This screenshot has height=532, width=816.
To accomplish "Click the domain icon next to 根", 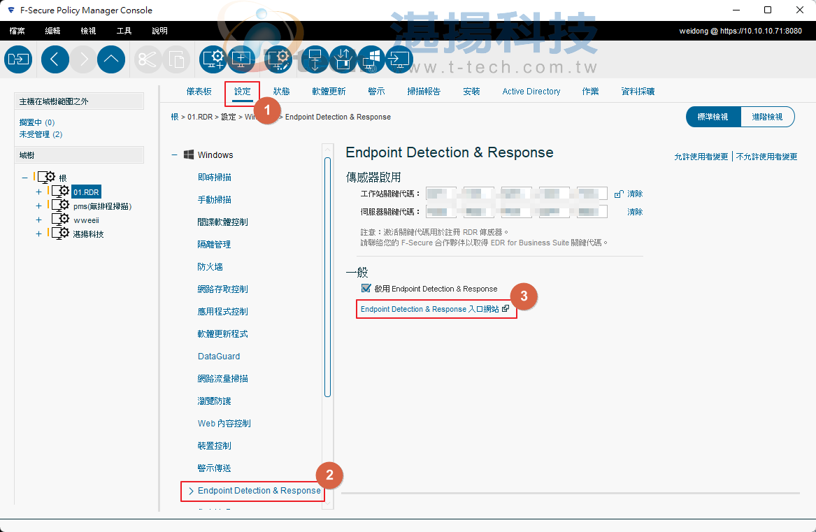I will tap(46, 177).
